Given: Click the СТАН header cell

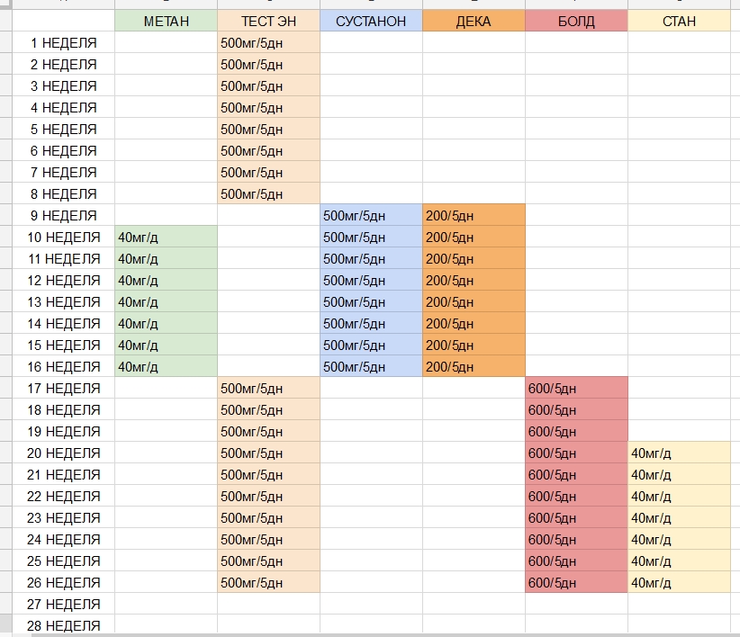Looking at the screenshot, I should coord(679,21).
